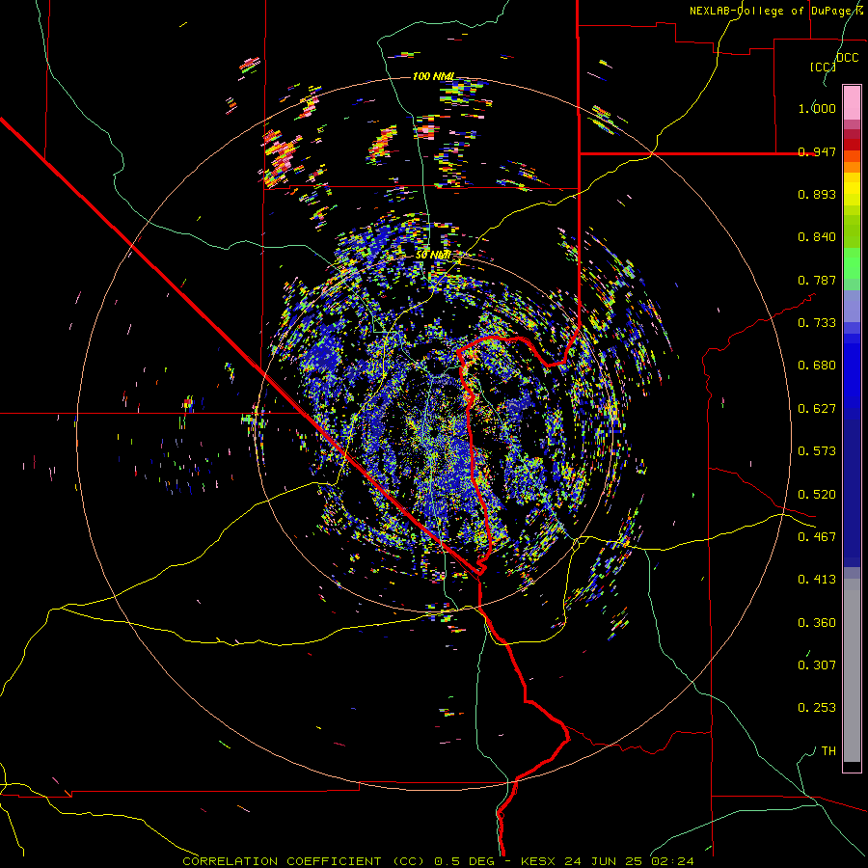Screen dimensions: 868x868
Task: Pick the red segment of color bar
Action: pyautogui.click(x=852, y=144)
